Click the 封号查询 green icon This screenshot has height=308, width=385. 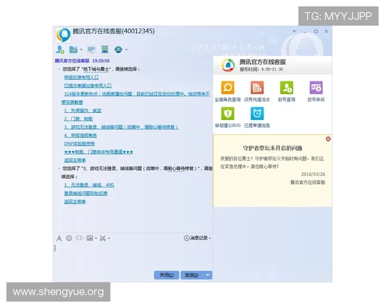287,88
